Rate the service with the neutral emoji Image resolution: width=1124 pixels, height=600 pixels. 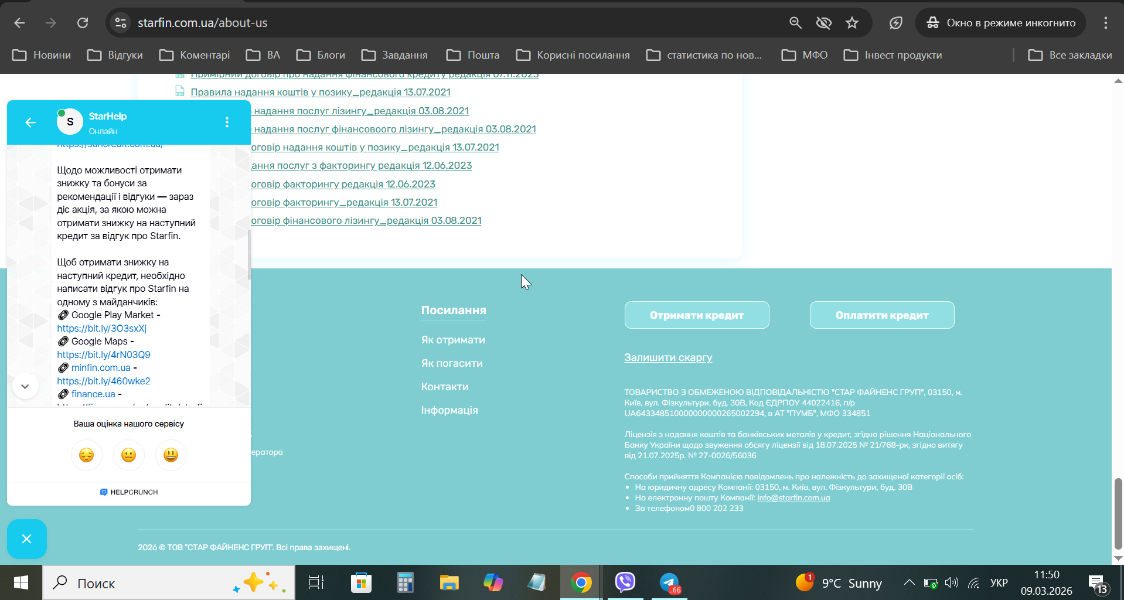click(x=128, y=455)
